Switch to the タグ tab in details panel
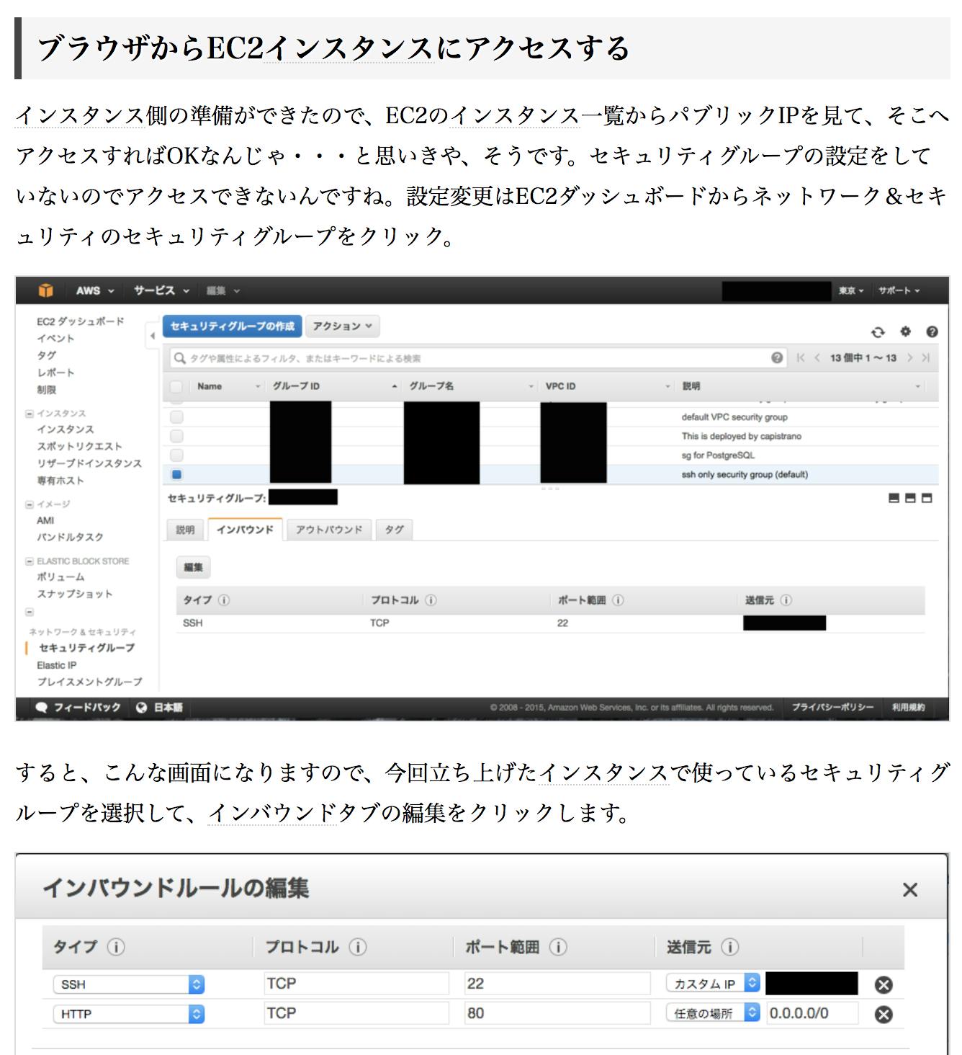 click(394, 530)
